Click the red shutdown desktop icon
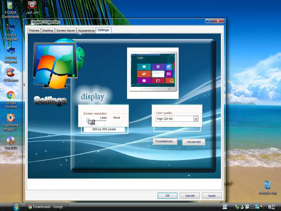Viewport: 281px width, 211px height. tap(32, 7)
